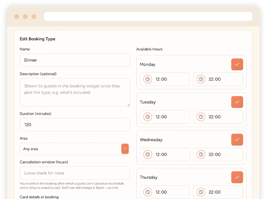
Task: Edit Monday start time 12:00
Action: point(165,79)
